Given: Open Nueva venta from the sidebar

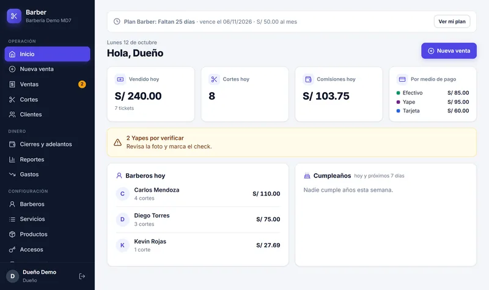Looking at the screenshot, I should click(48, 69).
